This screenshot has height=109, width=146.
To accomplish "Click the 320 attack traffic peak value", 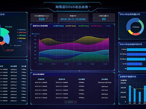I will [42, 19].
